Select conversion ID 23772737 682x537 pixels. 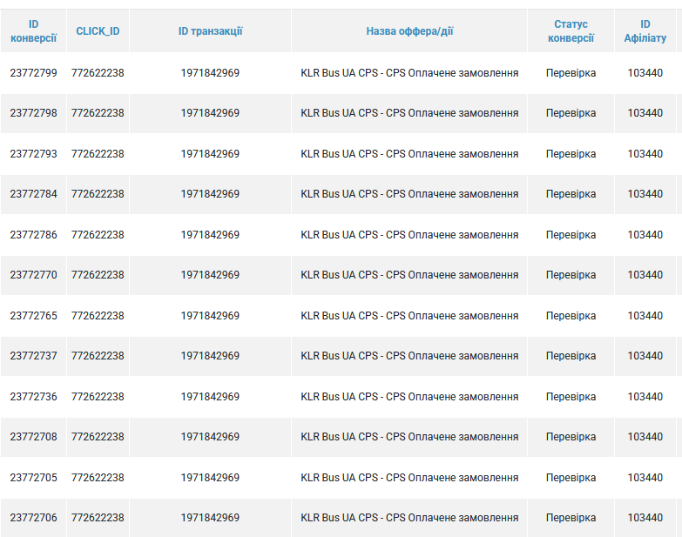[x=33, y=356]
